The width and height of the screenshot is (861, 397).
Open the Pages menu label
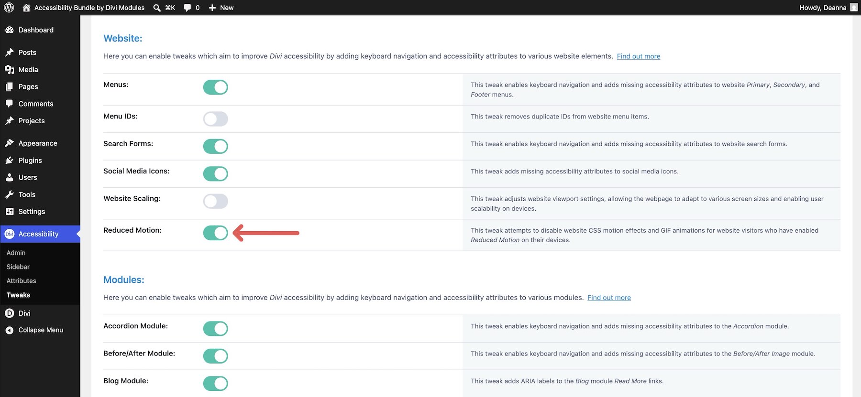pos(28,87)
